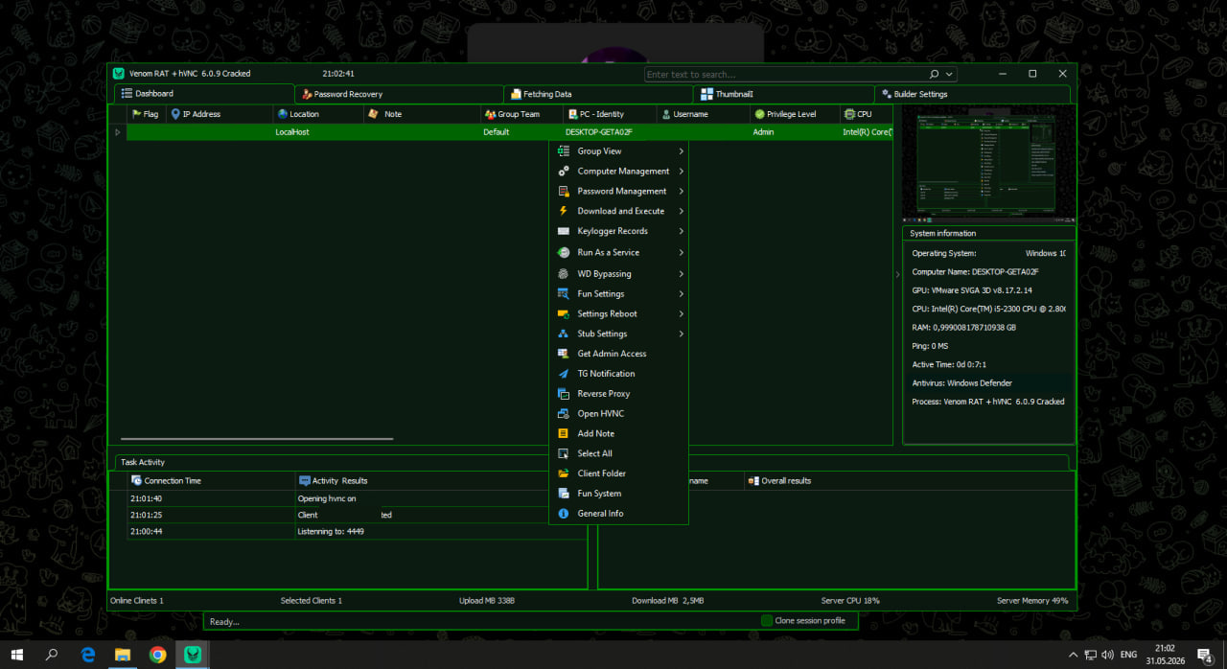Image resolution: width=1227 pixels, height=669 pixels.
Task: Expand the LocalHost client row triangle
Action: point(118,132)
